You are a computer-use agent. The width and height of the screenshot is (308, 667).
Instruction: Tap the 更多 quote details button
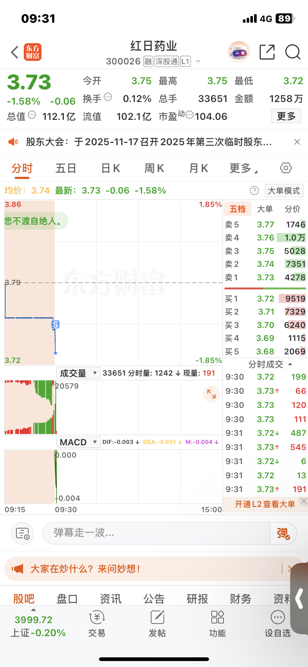point(286,116)
